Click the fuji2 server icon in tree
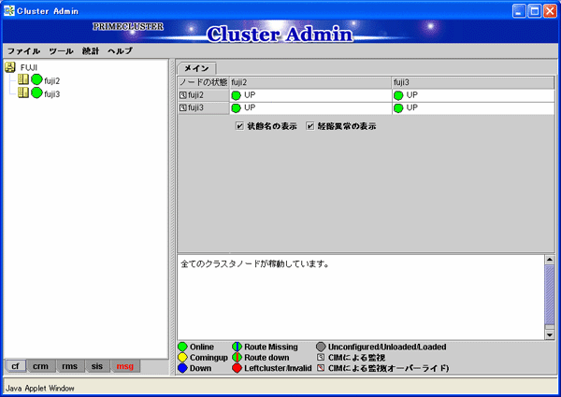The width and height of the screenshot is (561, 397). coord(23,79)
